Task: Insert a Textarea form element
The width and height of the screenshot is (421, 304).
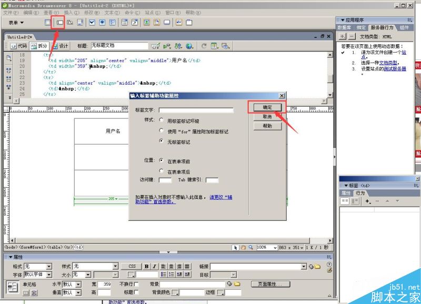Action: point(80,22)
